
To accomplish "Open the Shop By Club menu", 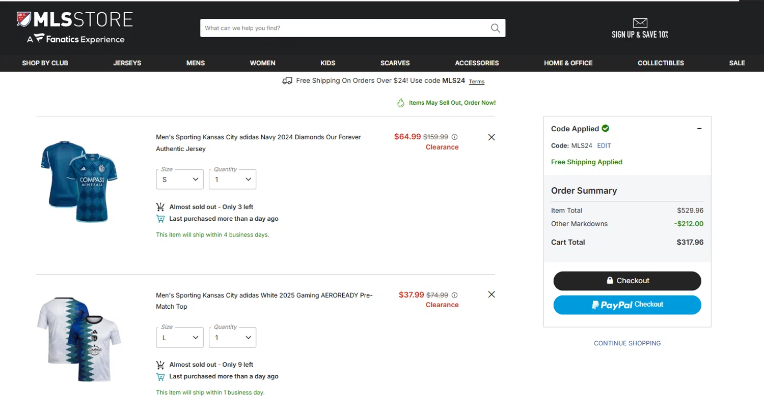I will click(x=45, y=63).
